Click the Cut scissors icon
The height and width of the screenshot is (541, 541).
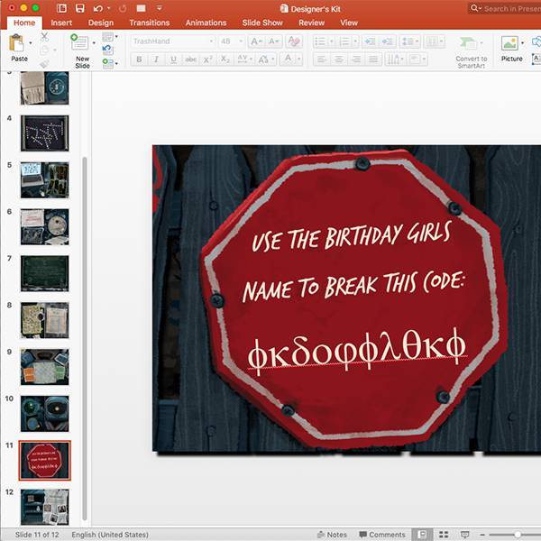point(44,37)
